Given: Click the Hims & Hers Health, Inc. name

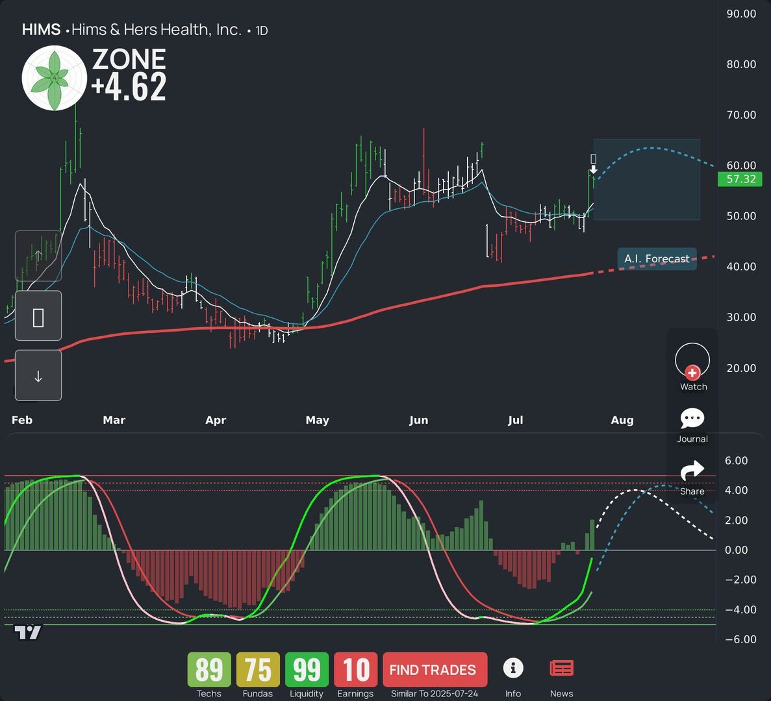Looking at the screenshot, I should 157,30.
